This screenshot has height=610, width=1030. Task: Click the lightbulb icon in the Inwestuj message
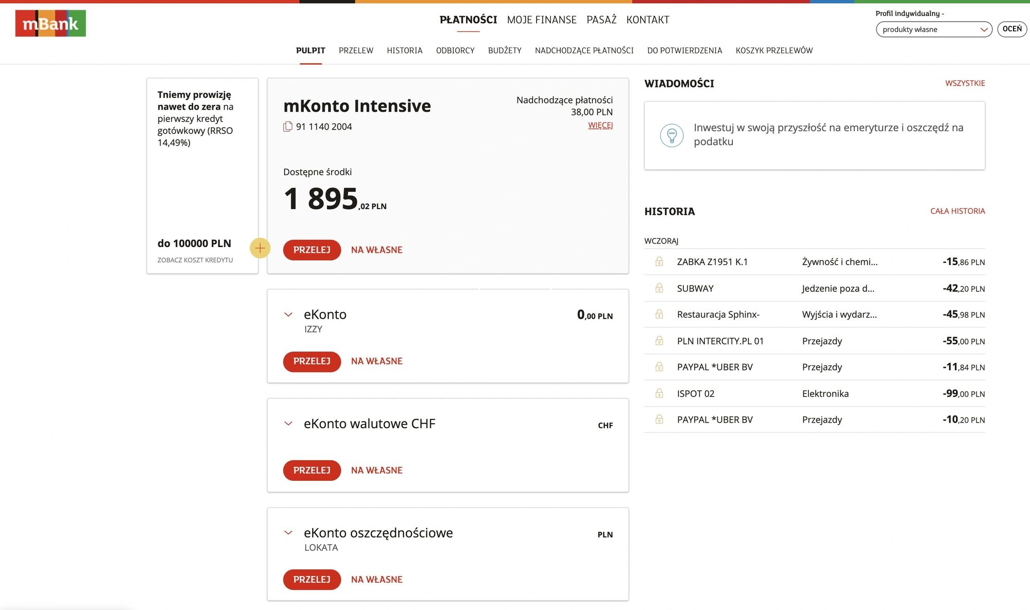(672, 135)
